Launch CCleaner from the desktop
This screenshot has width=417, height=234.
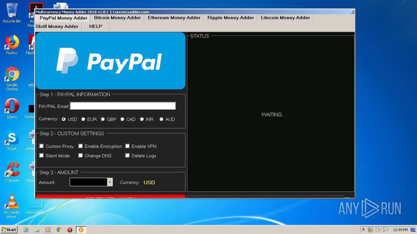(12, 172)
